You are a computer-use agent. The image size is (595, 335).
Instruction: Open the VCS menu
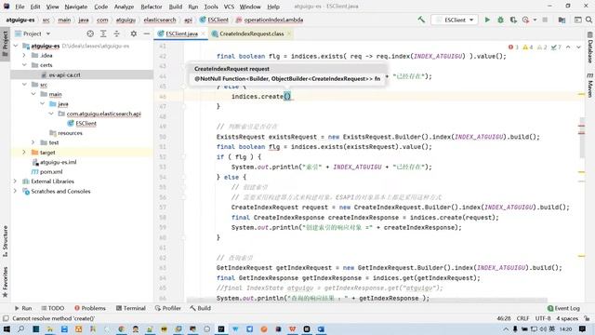[x=229, y=7]
